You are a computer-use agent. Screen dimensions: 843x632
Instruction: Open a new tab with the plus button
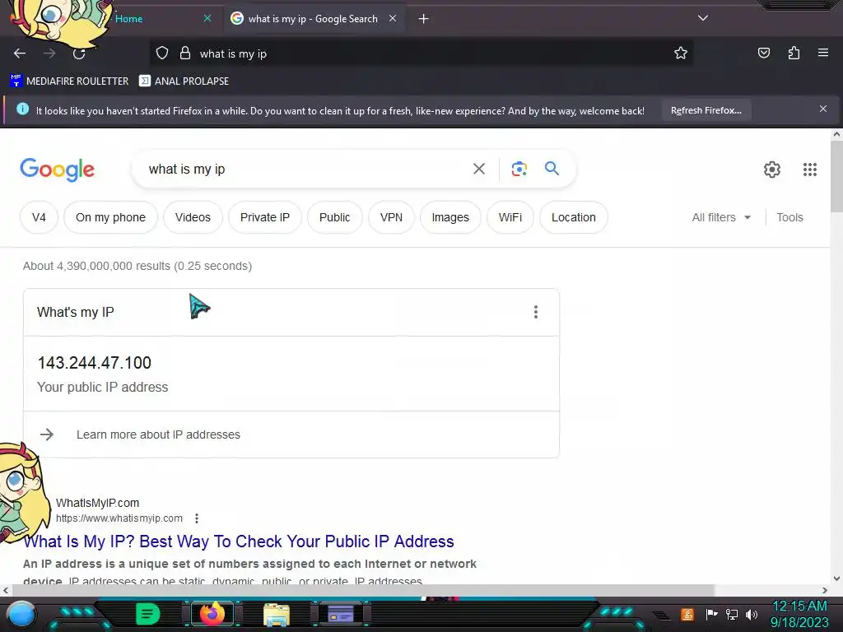(x=424, y=19)
